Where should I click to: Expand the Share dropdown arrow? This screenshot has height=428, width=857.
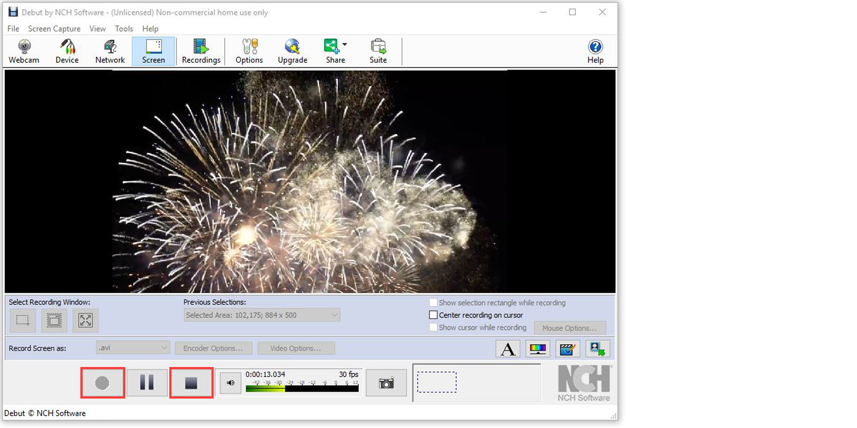pos(344,44)
